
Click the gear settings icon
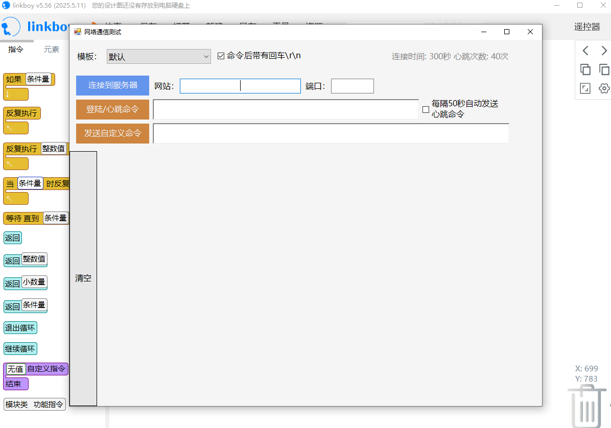604,88
